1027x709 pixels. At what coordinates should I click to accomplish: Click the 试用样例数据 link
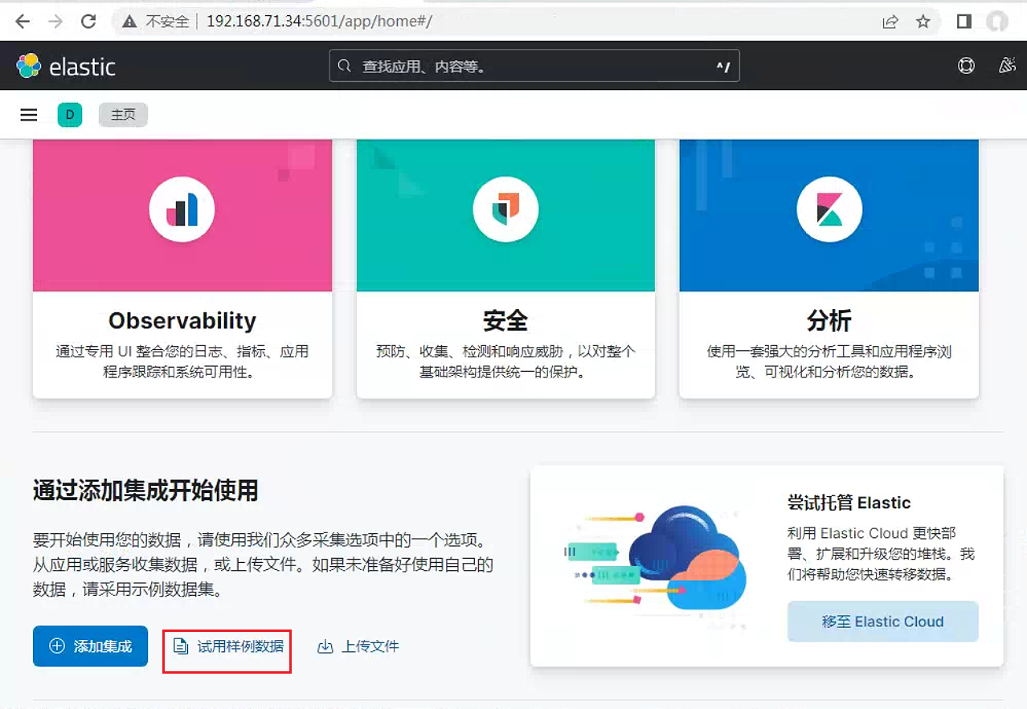pos(229,646)
